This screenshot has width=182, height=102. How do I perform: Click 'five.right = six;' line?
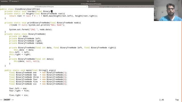coord(19,95)
